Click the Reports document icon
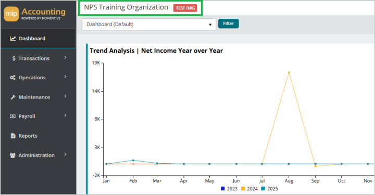This screenshot has width=375, height=195. coord(13,136)
